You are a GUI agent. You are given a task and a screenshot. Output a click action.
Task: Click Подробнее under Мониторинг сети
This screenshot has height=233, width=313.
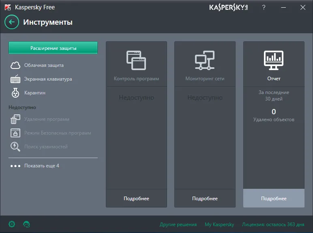(205, 198)
